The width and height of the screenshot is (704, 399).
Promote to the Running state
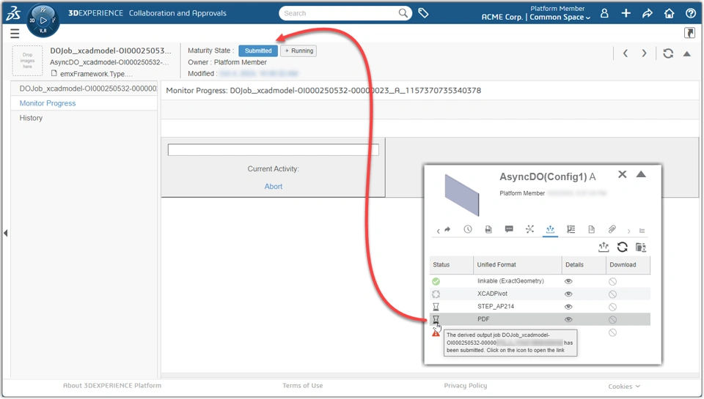[x=298, y=51]
